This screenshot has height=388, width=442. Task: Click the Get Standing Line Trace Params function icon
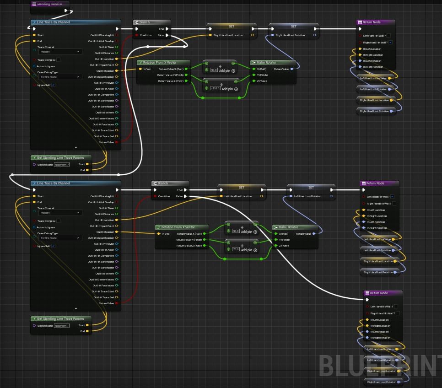coord(35,157)
